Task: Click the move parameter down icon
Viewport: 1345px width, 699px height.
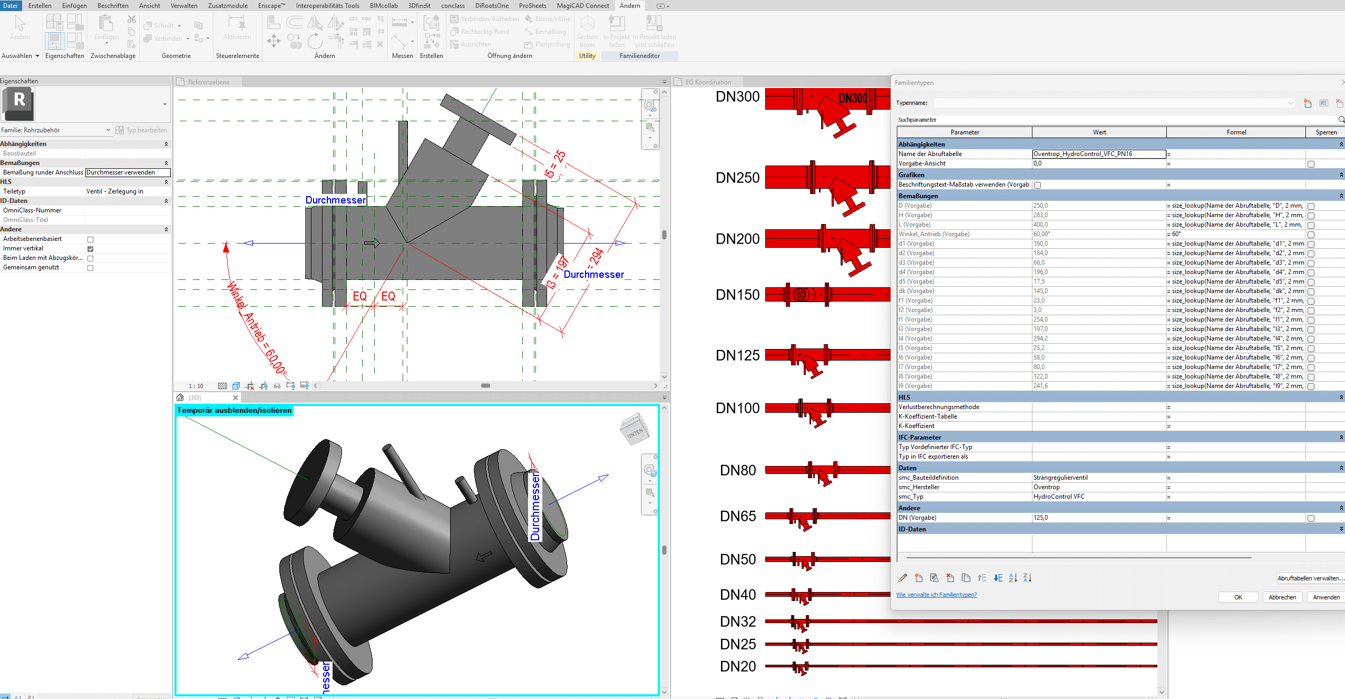Action: 998,578
